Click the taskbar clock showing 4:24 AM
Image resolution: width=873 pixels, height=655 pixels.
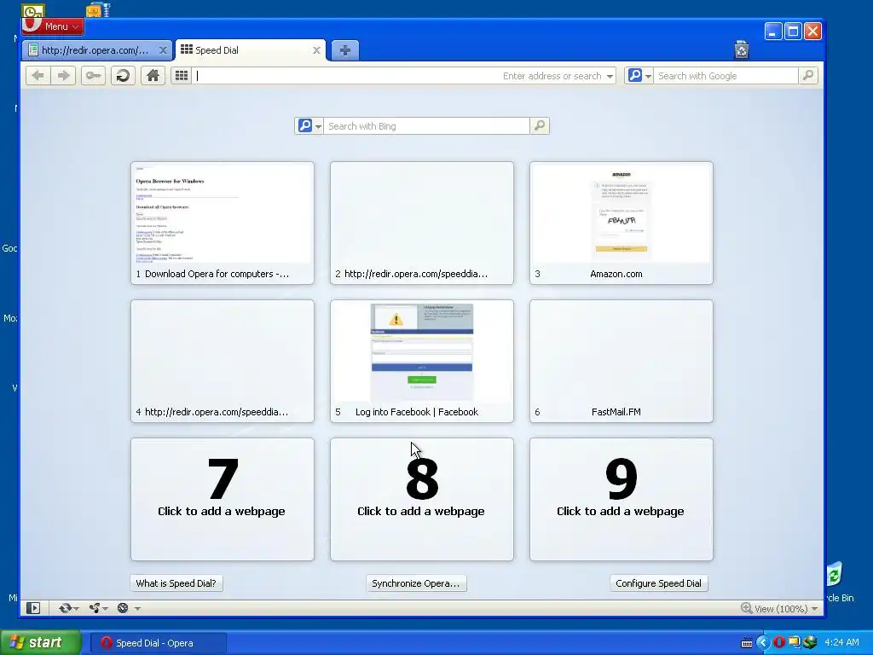pos(841,643)
